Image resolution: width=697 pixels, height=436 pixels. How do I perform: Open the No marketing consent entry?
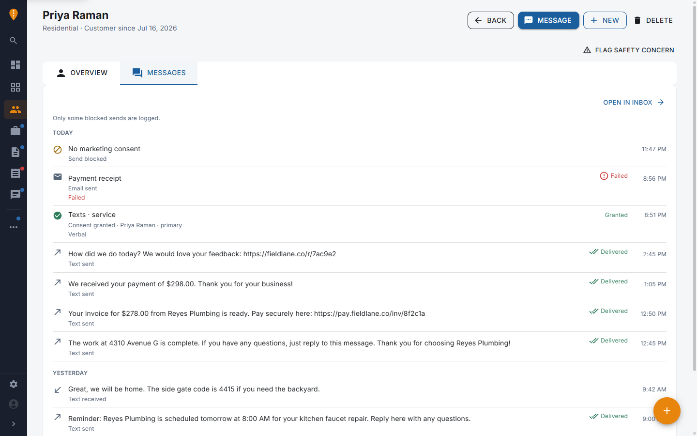click(x=360, y=154)
